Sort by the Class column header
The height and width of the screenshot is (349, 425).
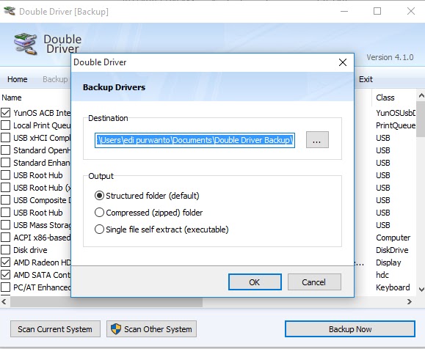click(x=385, y=98)
